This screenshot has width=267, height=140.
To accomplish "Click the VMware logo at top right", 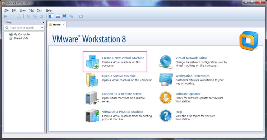I will [x=249, y=40].
